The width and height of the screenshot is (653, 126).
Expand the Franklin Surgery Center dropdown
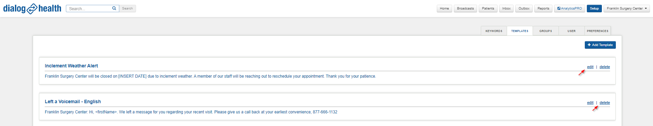[627, 9]
